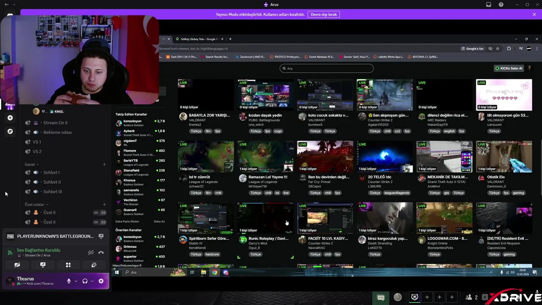The width and height of the screenshot is (542, 305).
Task: Open File Explorer from inner taskbar
Action: pos(203,272)
